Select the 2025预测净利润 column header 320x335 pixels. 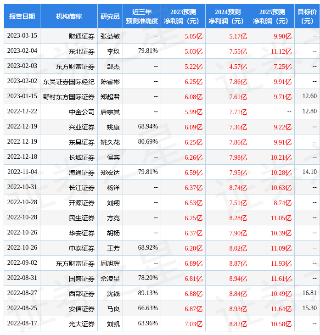click(x=272, y=17)
